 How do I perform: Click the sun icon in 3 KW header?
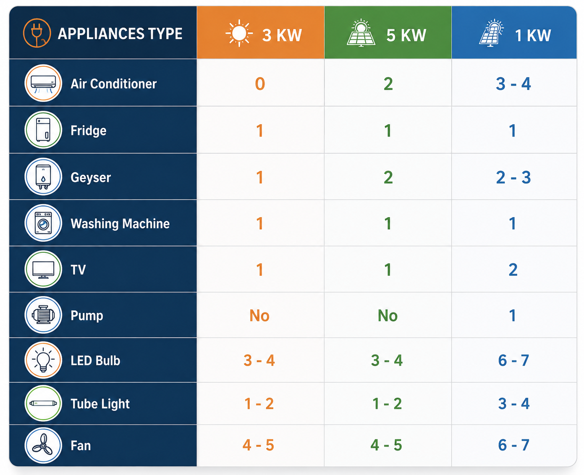[x=239, y=33]
